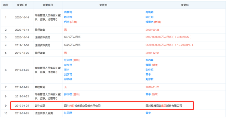Click the 变更项目 column header
The image size is (227, 118).
coord(48,5)
